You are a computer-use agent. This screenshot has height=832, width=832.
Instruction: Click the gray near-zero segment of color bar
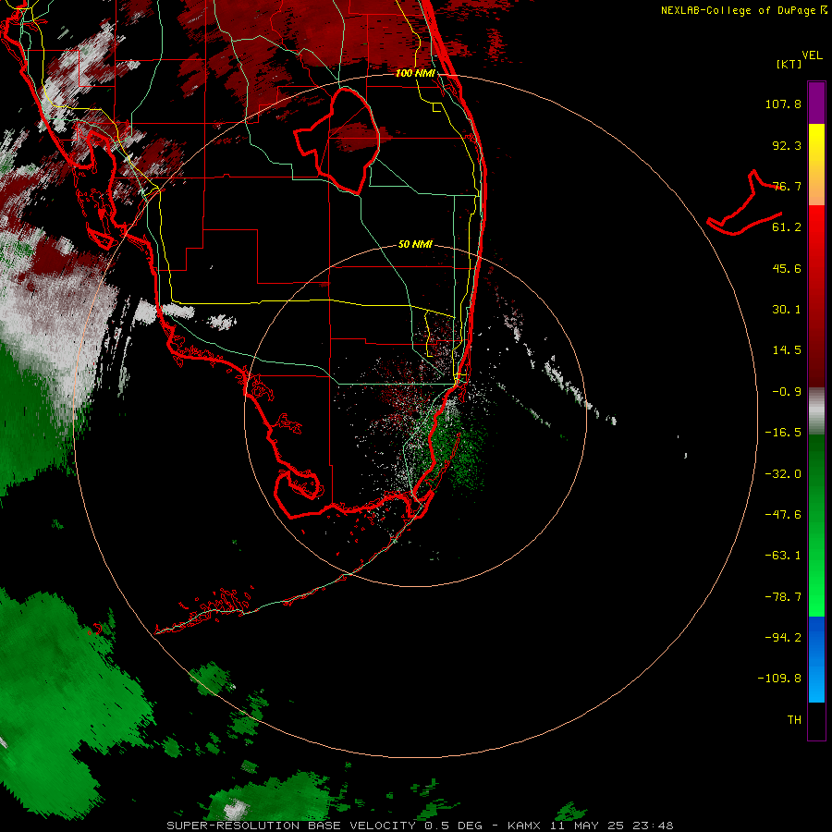[x=816, y=411]
